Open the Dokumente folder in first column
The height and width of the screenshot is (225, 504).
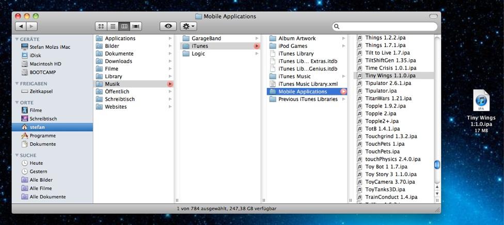134,54
